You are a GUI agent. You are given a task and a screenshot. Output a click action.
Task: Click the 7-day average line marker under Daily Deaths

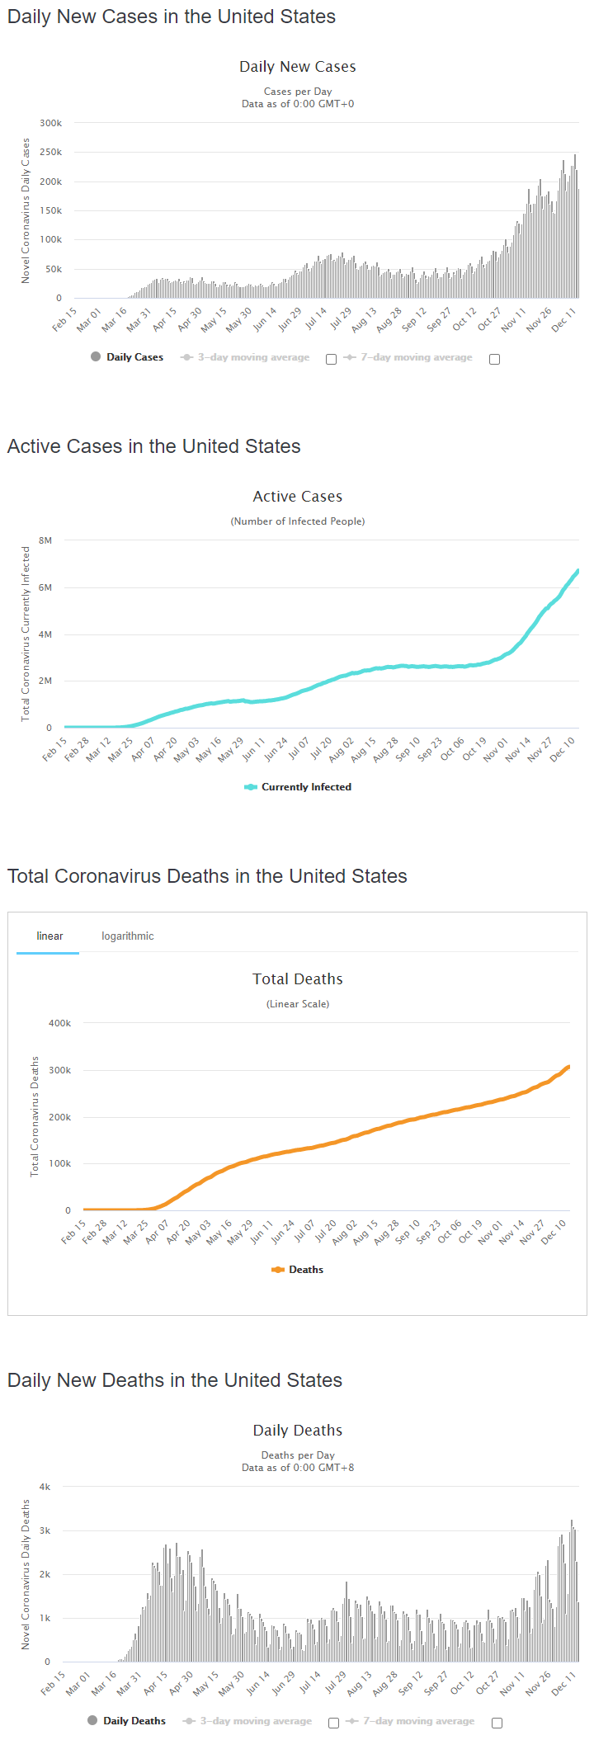(352, 1721)
